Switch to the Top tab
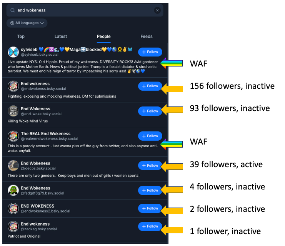Screen dimensions: 285x246 [x=21, y=37]
